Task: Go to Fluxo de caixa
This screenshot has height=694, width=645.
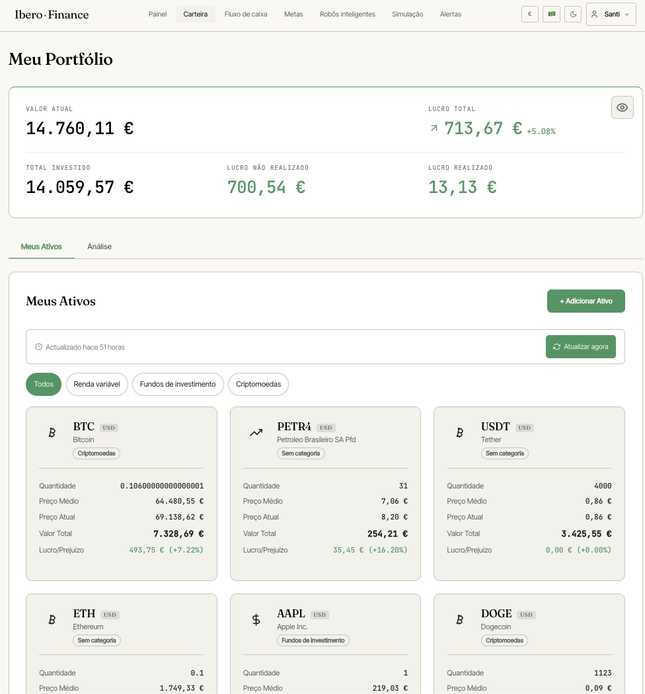Action: coord(246,14)
